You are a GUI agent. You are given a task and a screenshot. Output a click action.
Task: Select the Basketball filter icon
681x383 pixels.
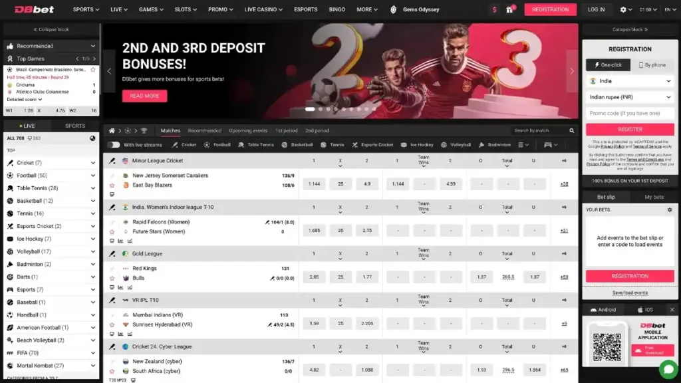coord(283,145)
